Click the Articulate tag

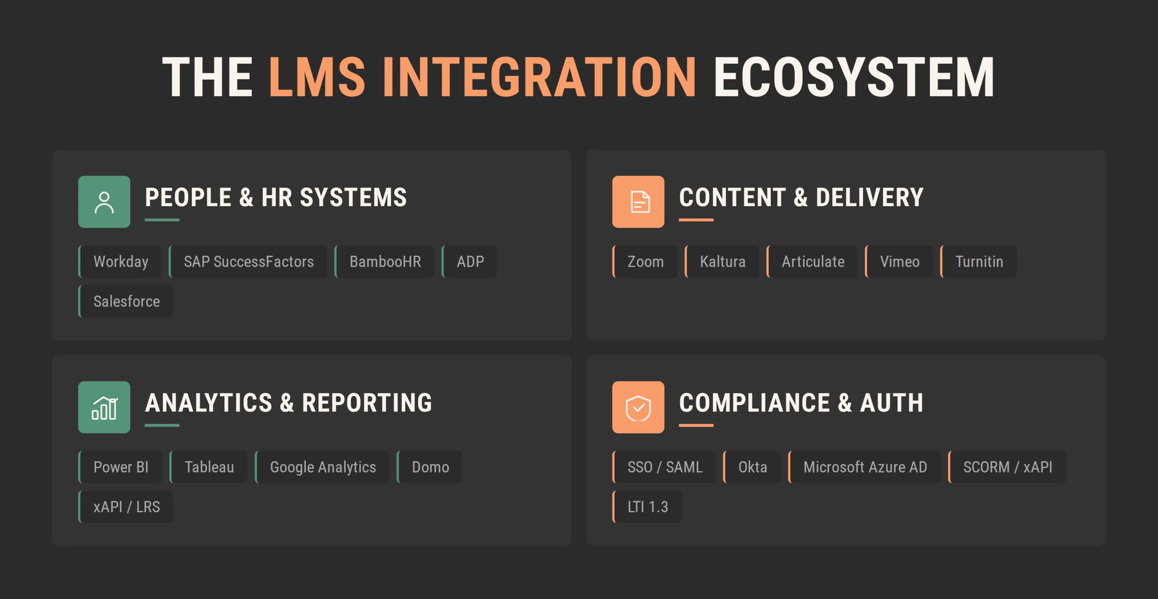[812, 262]
